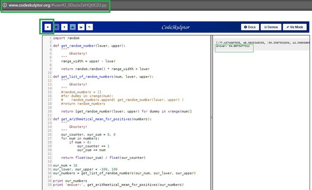Reset using the curved arrow icon
312x190 pixels.
(x=89, y=27)
